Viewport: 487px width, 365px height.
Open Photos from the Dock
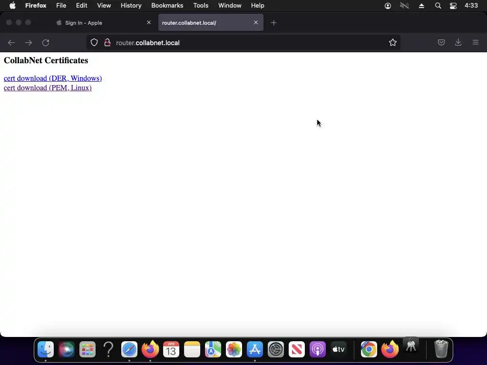pyautogui.click(x=234, y=349)
